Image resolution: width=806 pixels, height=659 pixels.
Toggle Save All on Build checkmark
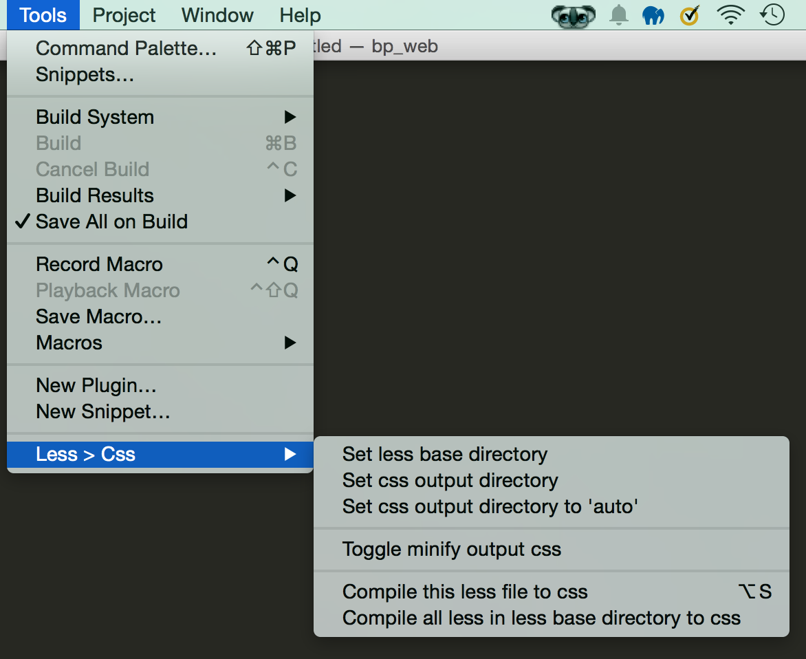(x=111, y=222)
